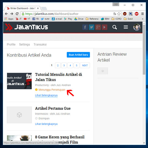Screen dimensions: 148x148
Task: Click the translate page icon in address bar
Action: coord(115,14)
